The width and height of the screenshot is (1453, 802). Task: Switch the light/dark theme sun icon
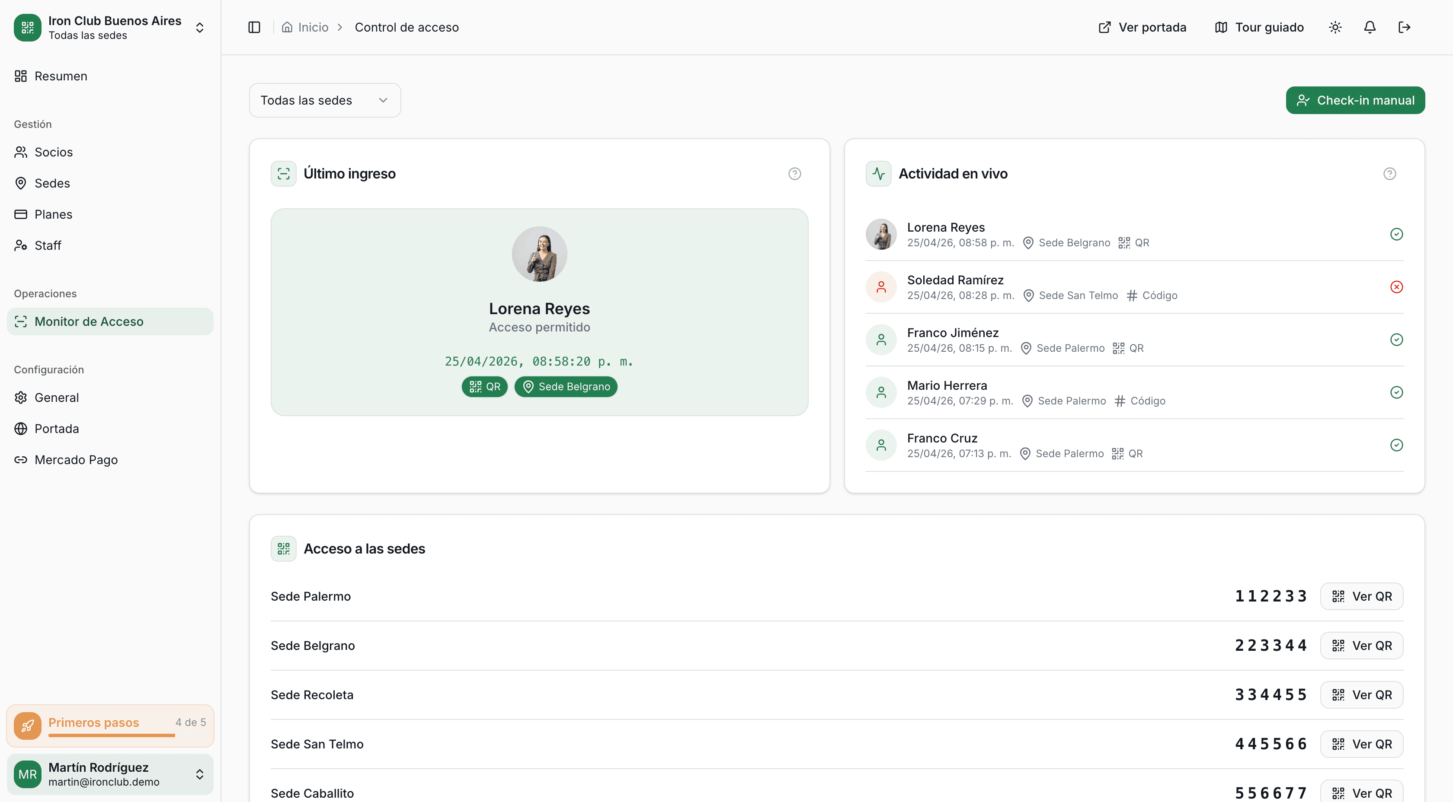1335,27
